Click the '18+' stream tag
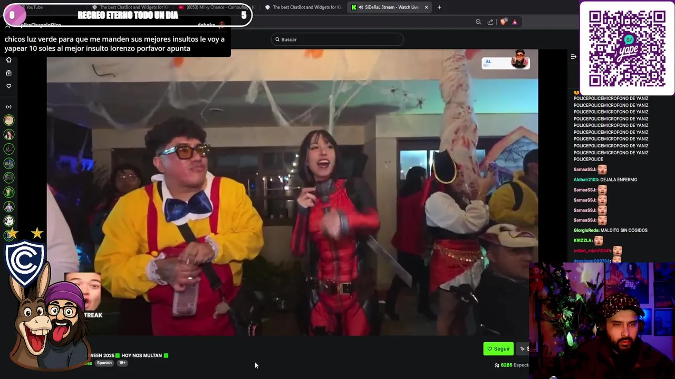This screenshot has height=379, width=675. click(122, 363)
